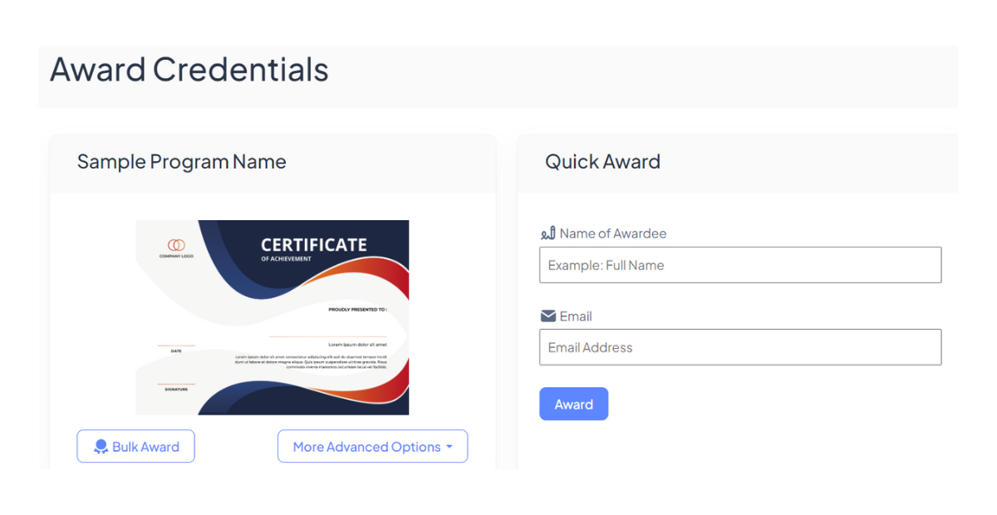Focus the Name of Awardee input field
Image resolution: width=997 pixels, height=515 pixels.
(x=740, y=265)
